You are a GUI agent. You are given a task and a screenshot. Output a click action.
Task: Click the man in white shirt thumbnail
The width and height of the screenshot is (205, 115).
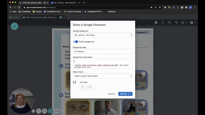pos(106,107)
